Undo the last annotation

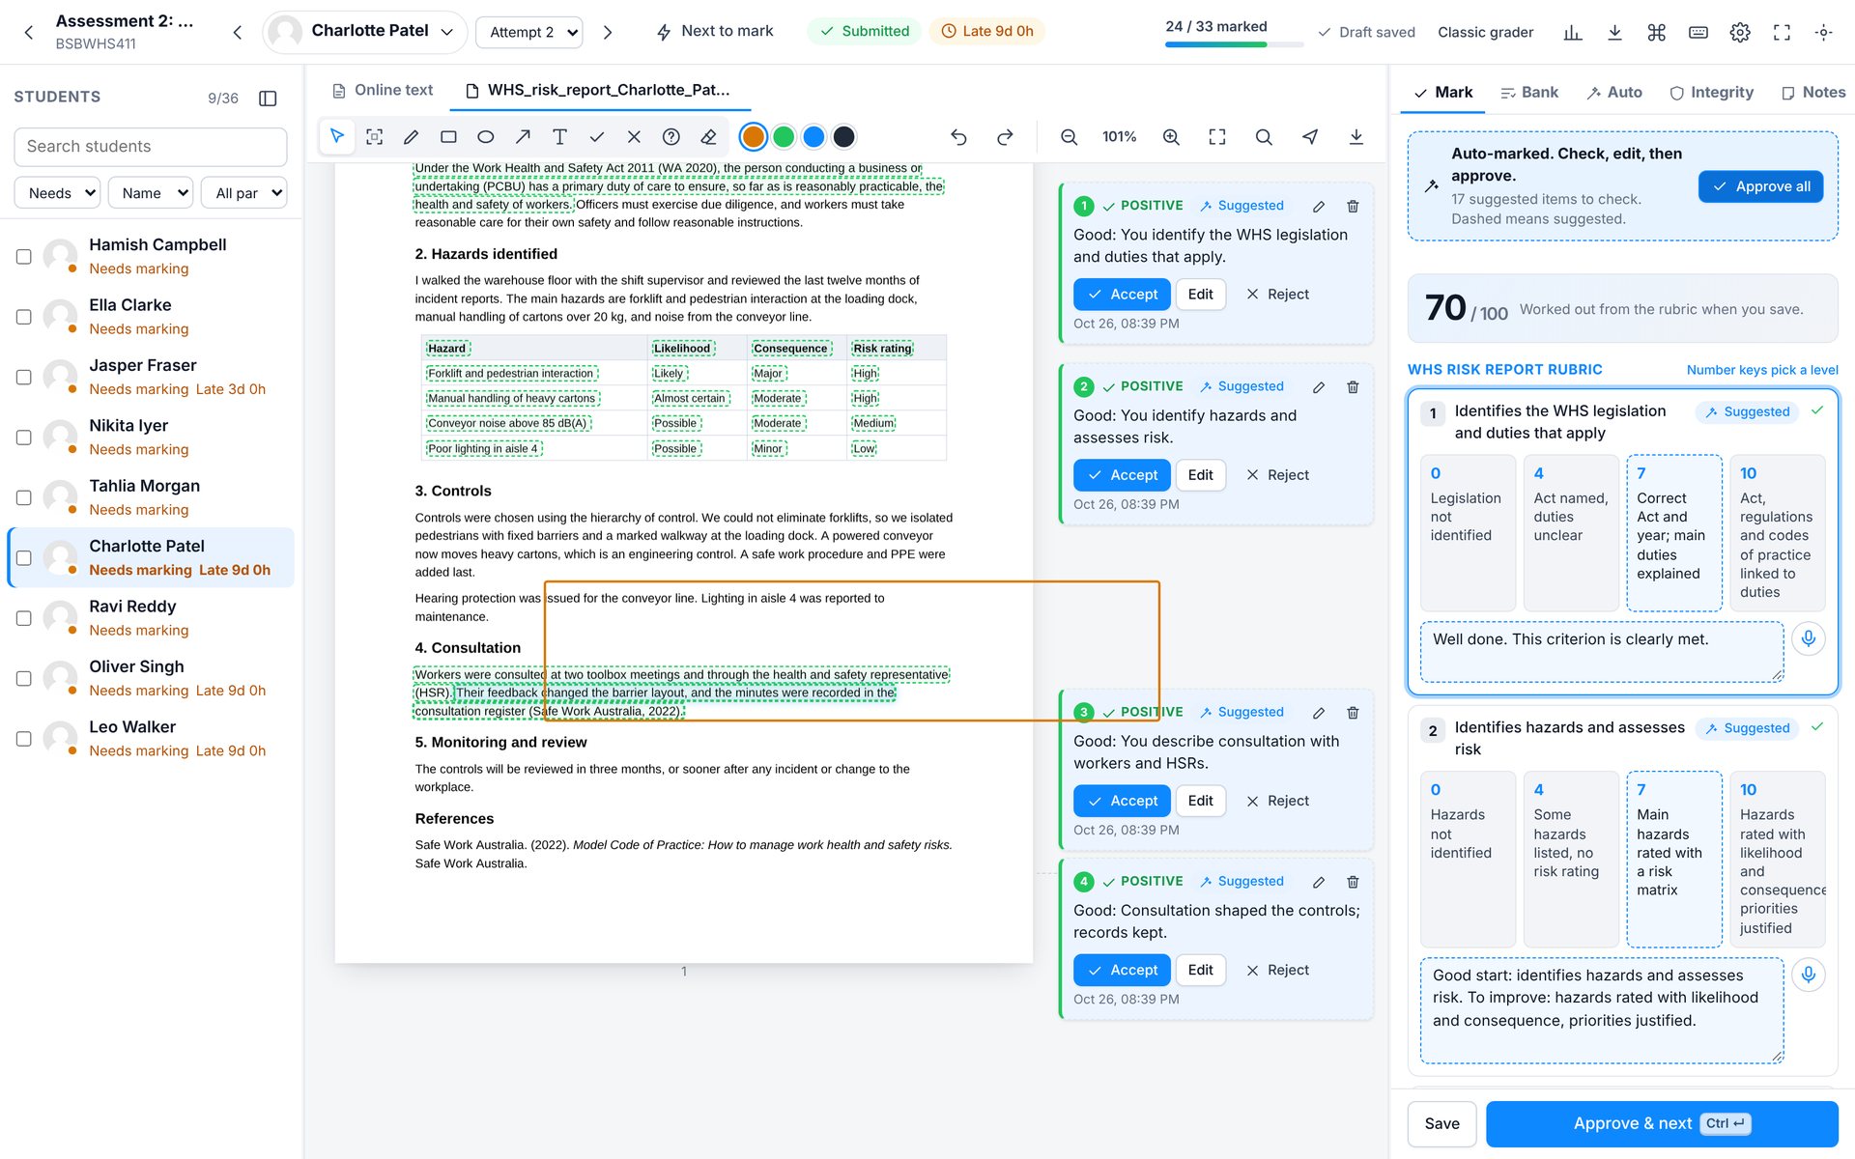tap(958, 137)
